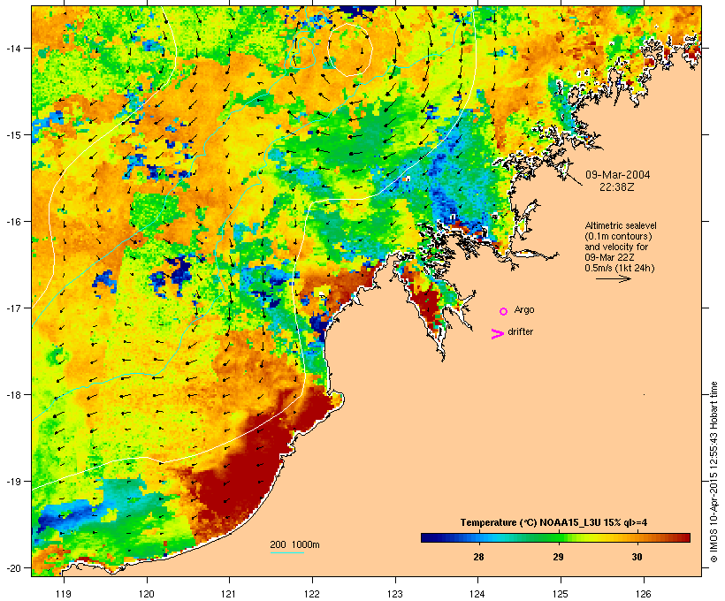The width and height of the screenshot is (725, 601).
Task: Click the longitude axis label '122'
Action: [312, 594]
